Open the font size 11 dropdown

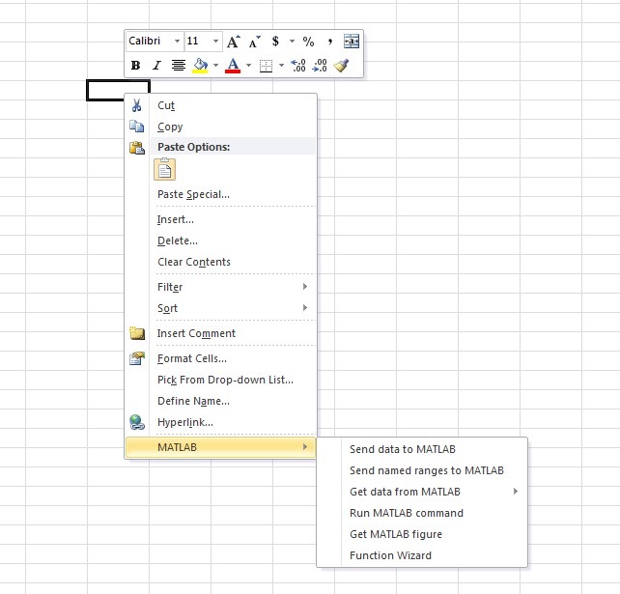[216, 42]
